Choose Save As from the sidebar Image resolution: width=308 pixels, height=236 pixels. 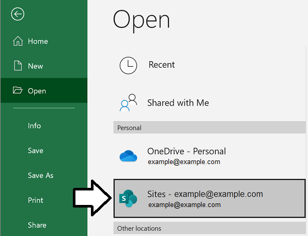coord(41,175)
